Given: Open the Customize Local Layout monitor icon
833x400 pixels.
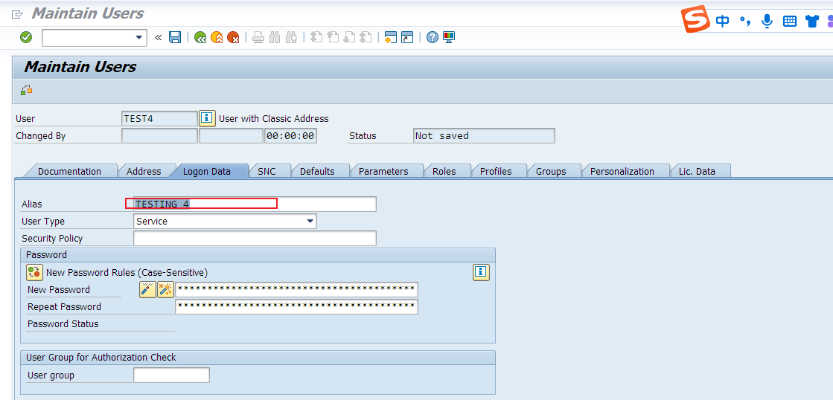Looking at the screenshot, I should [x=449, y=37].
